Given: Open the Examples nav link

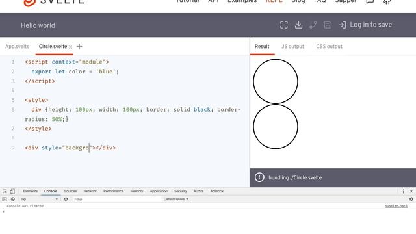Looking at the screenshot, I should 242,1.
